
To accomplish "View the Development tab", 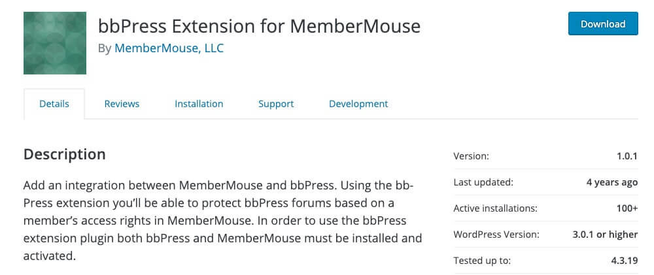I will click(x=358, y=104).
